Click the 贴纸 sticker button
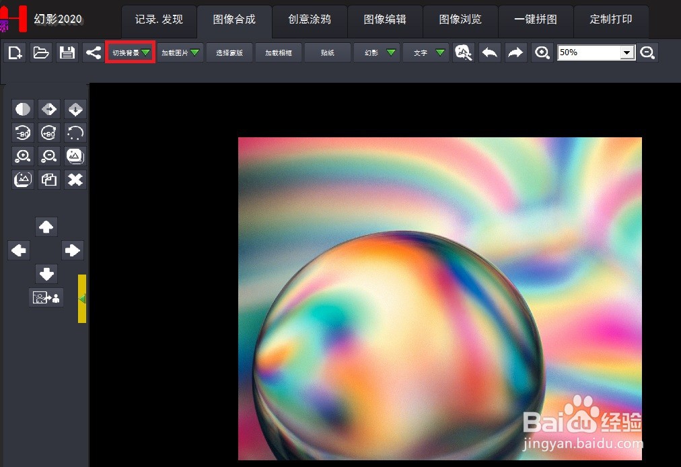The width and height of the screenshot is (681, 467). coord(328,53)
